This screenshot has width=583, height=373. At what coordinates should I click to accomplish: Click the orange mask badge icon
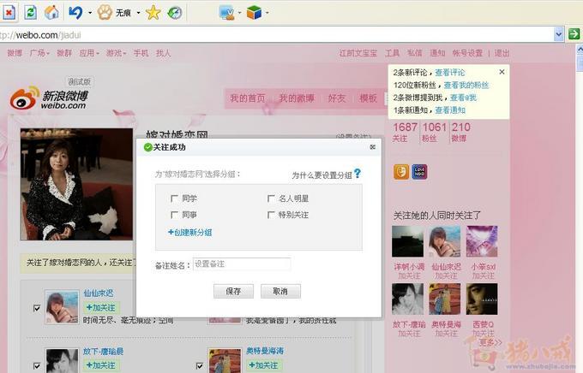point(400,172)
